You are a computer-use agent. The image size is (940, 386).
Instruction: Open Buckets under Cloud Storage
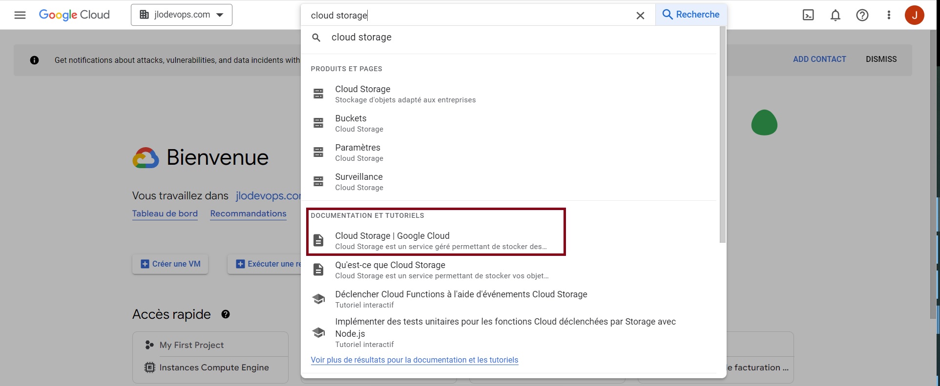point(509,123)
